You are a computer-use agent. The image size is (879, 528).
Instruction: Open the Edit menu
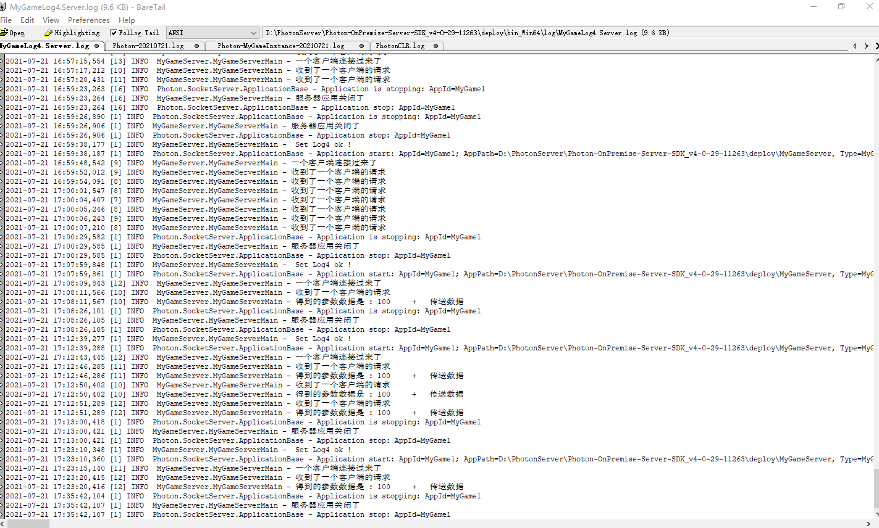click(x=27, y=20)
